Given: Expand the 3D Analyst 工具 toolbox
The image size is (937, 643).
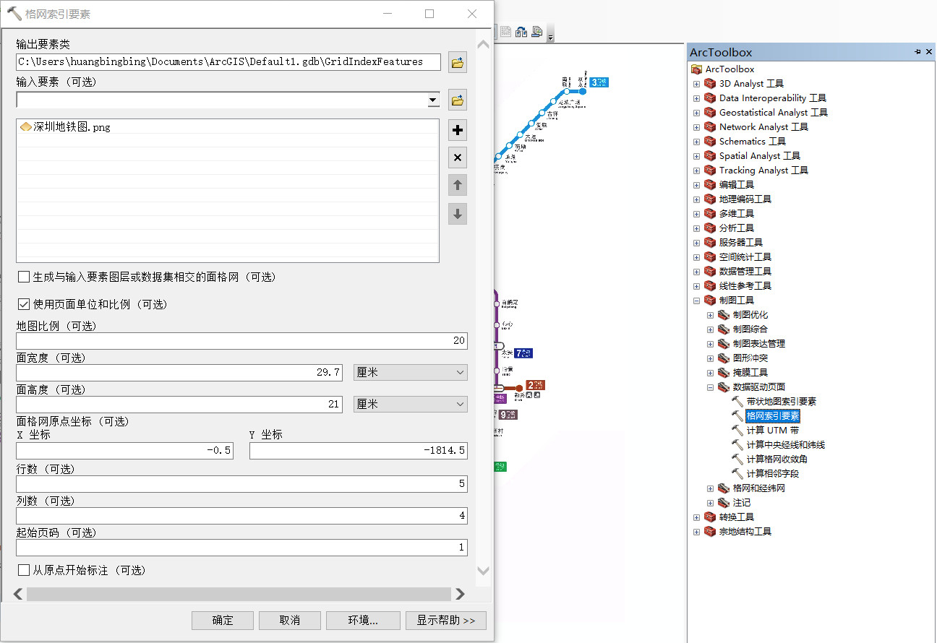Looking at the screenshot, I should click(x=696, y=83).
